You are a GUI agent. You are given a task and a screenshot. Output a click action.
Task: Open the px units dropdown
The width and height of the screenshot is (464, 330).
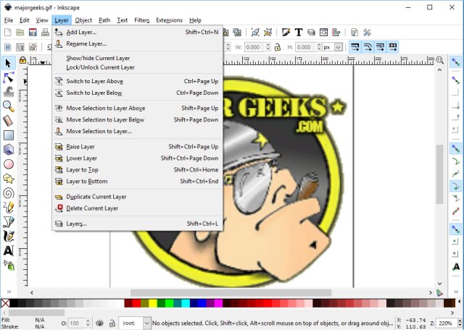coord(339,47)
